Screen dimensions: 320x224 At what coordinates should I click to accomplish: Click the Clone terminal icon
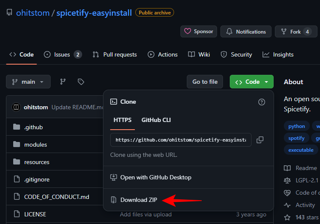[x=114, y=102]
